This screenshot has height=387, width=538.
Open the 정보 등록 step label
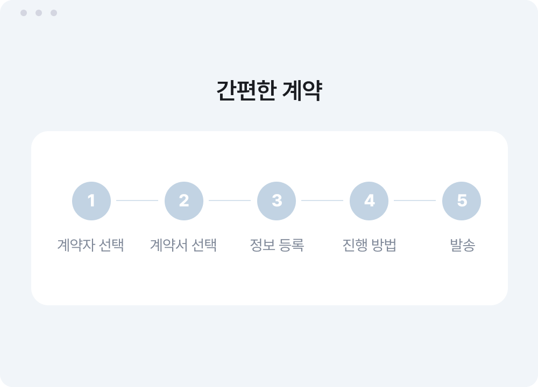point(277,245)
